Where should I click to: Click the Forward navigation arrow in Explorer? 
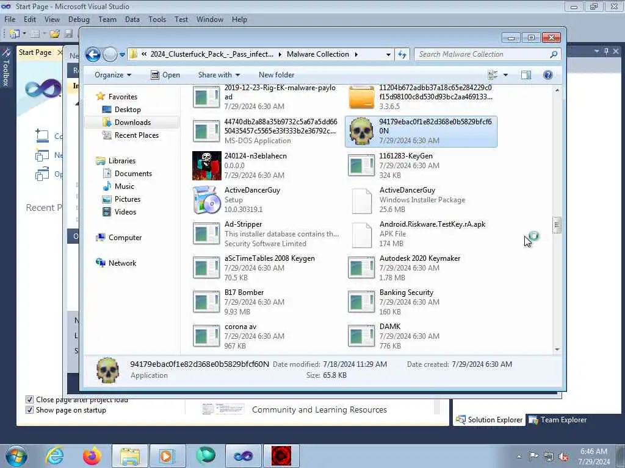pos(110,54)
